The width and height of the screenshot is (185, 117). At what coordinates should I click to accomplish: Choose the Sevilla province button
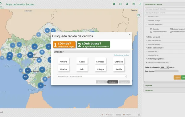pos(119,69)
